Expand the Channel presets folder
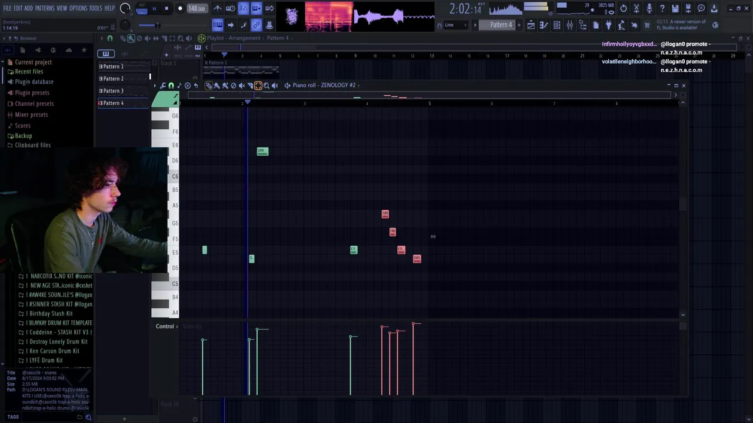This screenshot has width=753, height=423. (x=34, y=103)
